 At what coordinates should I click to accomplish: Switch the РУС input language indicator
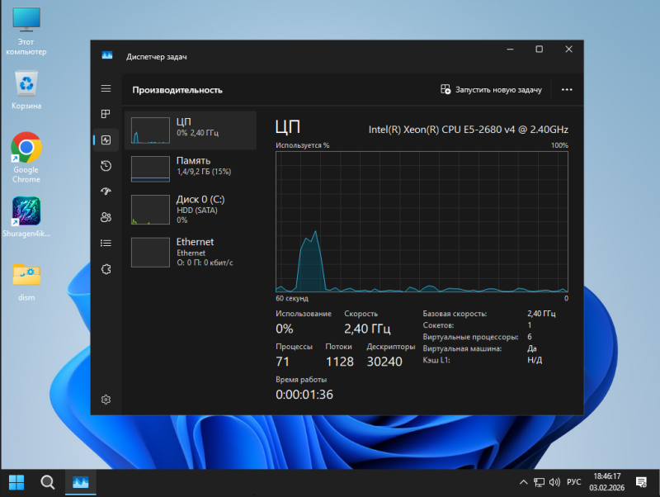[x=574, y=482]
